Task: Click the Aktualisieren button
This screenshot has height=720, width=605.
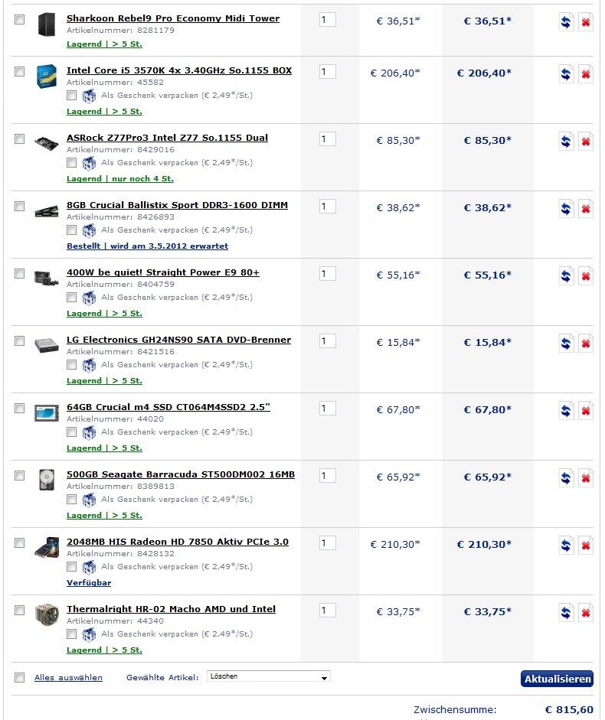Action: (557, 679)
